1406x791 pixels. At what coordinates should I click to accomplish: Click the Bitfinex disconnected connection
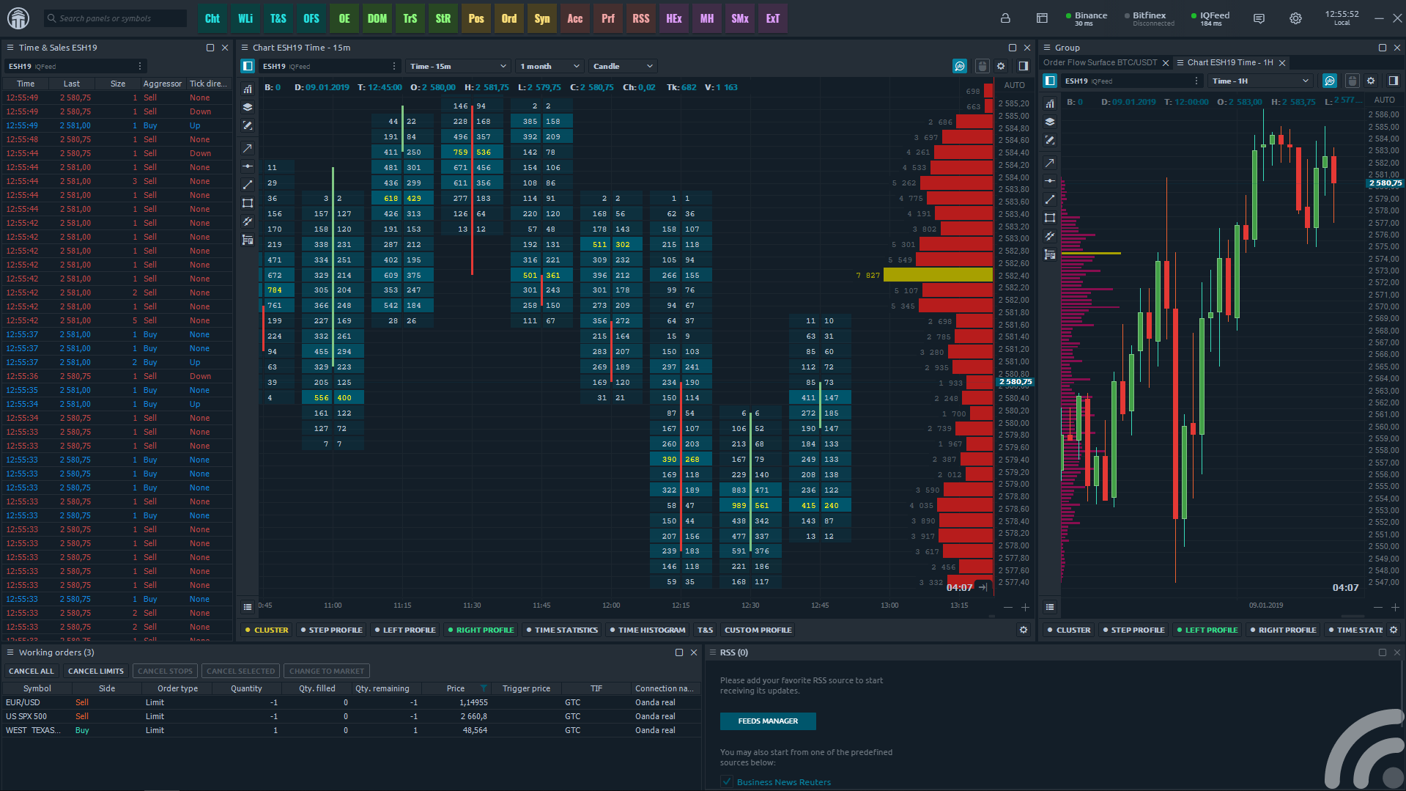click(1149, 18)
